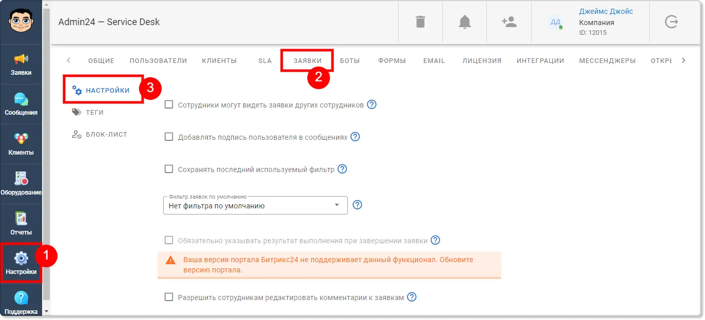The width and height of the screenshot is (705, 320).
Task: Open notifications bell icon
Action: click(465, 22)
